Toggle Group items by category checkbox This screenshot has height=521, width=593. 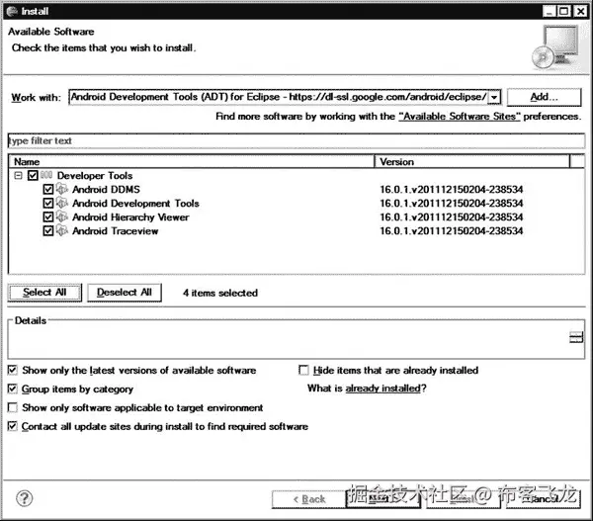coord(13,389)
